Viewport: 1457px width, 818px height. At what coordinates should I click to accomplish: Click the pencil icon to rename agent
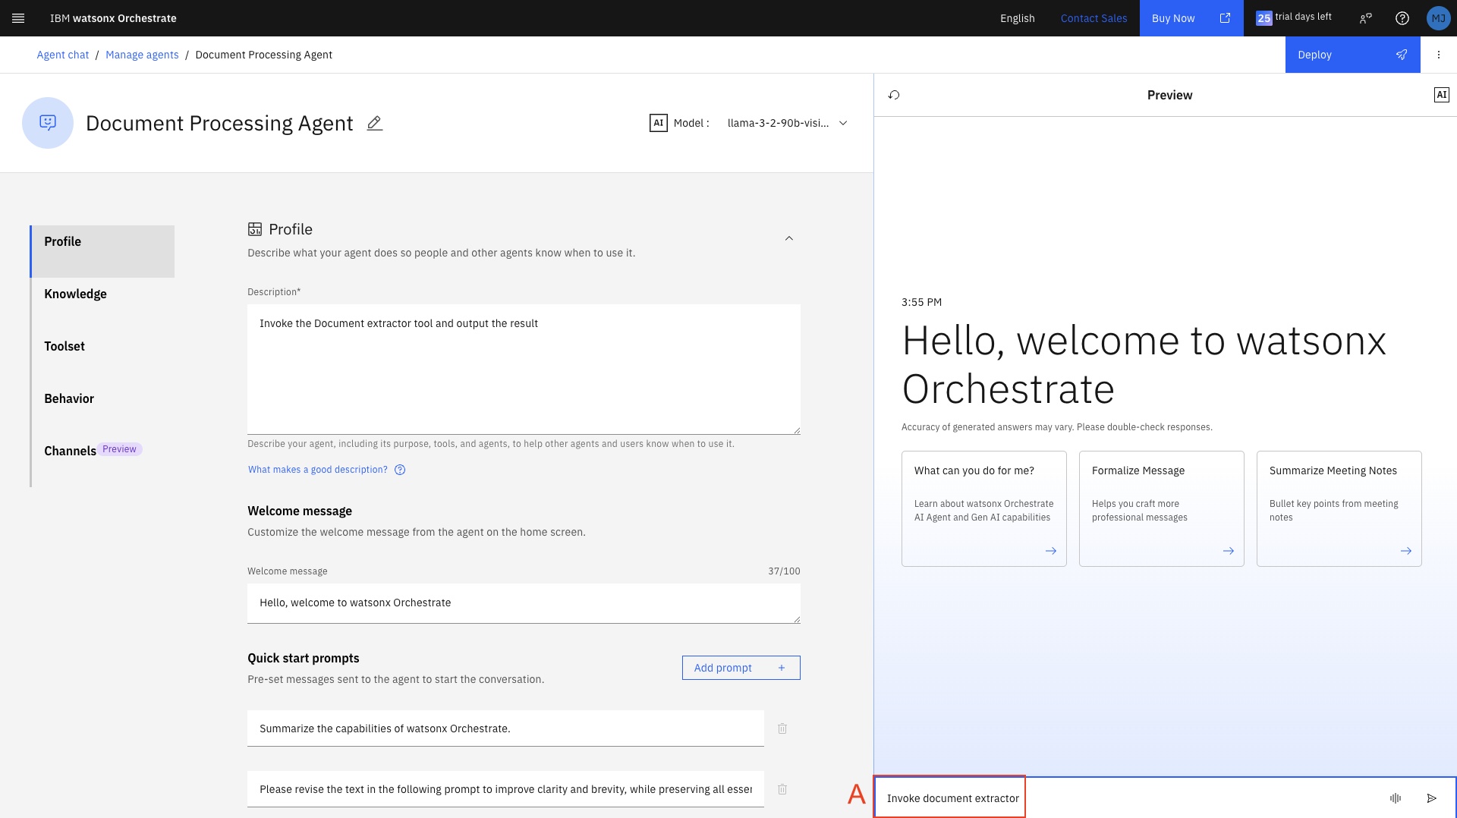point(374,123)
